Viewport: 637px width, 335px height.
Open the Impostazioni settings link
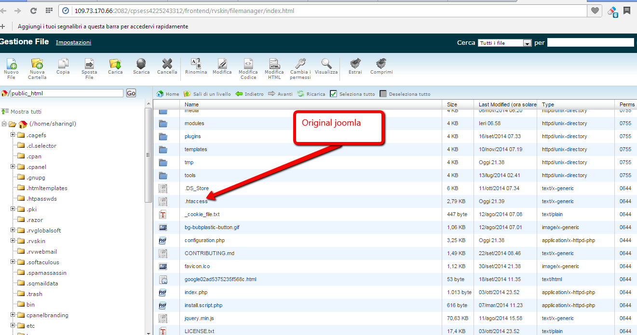click(x=73, y=42)
